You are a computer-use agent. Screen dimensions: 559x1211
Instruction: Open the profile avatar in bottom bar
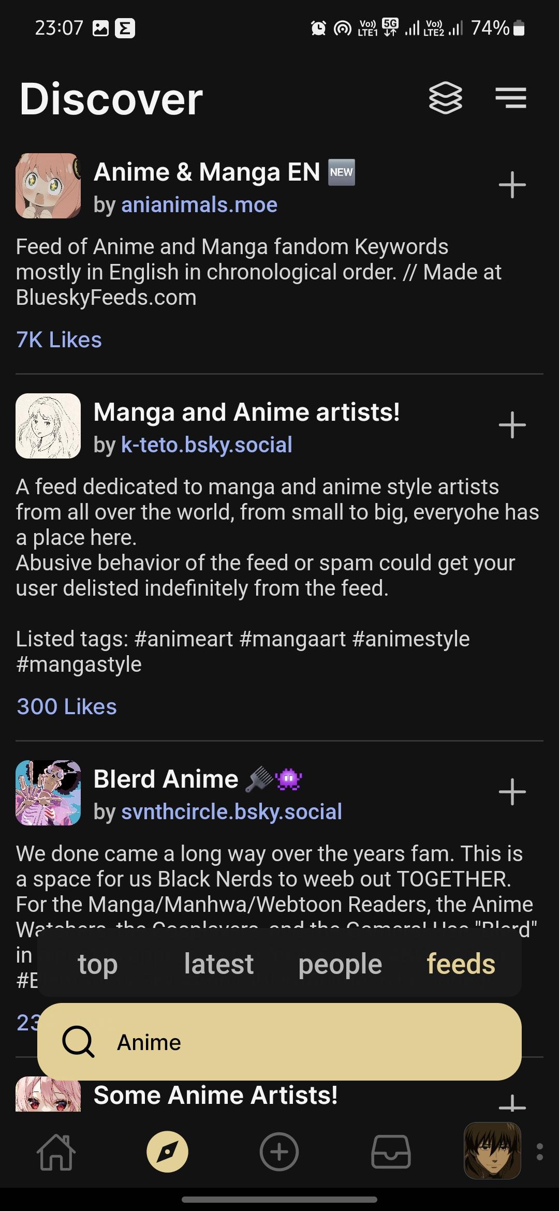[492, 1151]
